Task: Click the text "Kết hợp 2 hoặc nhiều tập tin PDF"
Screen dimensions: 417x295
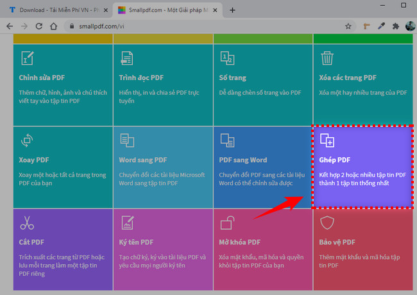Action: 362,175
